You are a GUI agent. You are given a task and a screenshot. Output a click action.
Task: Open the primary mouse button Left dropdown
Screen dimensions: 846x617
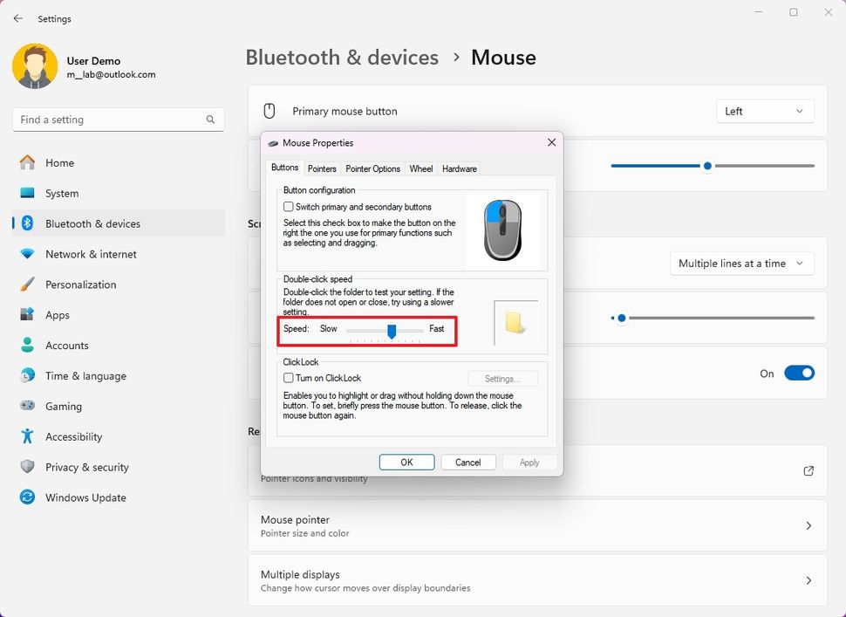(x=765, y=111)
